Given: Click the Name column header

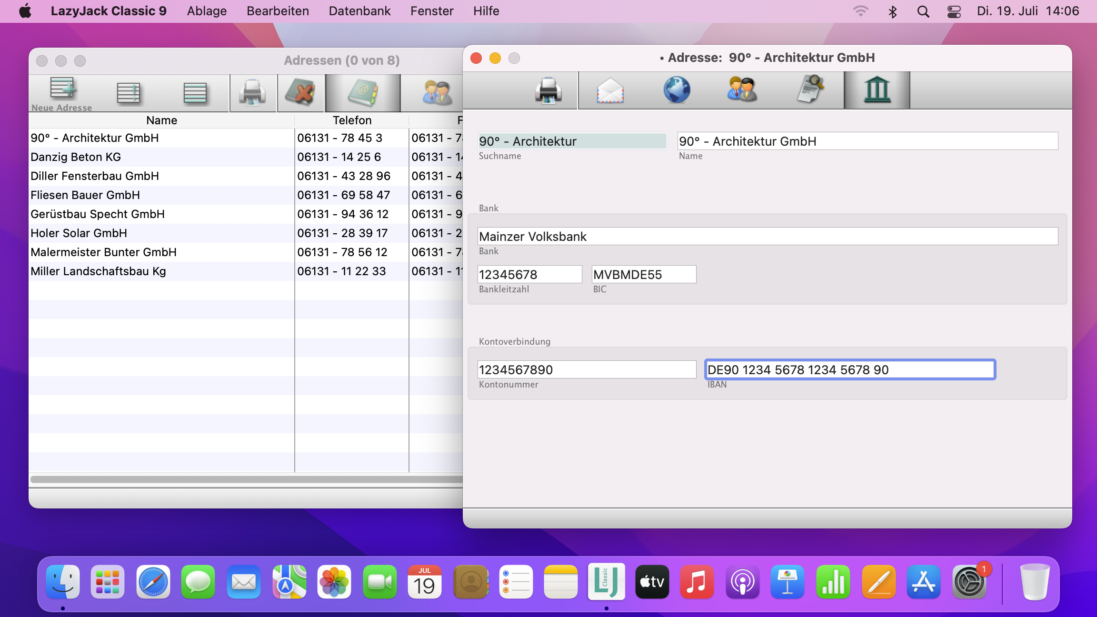Looking at the screenshot, I should [161, 120].
